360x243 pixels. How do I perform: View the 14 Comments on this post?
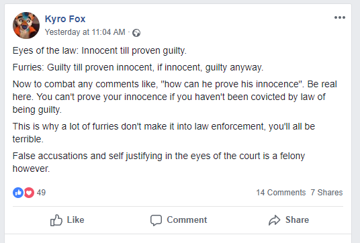click(281, 193)
